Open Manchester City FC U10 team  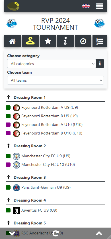tap(48, 165)
